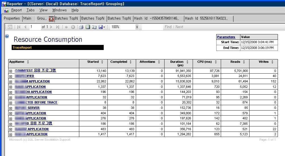Expand the row with 22,862 started
This screenshot has width=285, height=156.
coord(11,82)
